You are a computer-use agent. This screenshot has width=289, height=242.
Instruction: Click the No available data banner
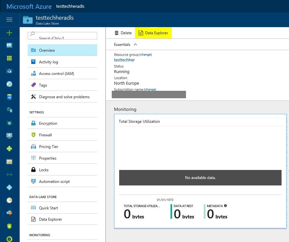(x=200, y=178)
